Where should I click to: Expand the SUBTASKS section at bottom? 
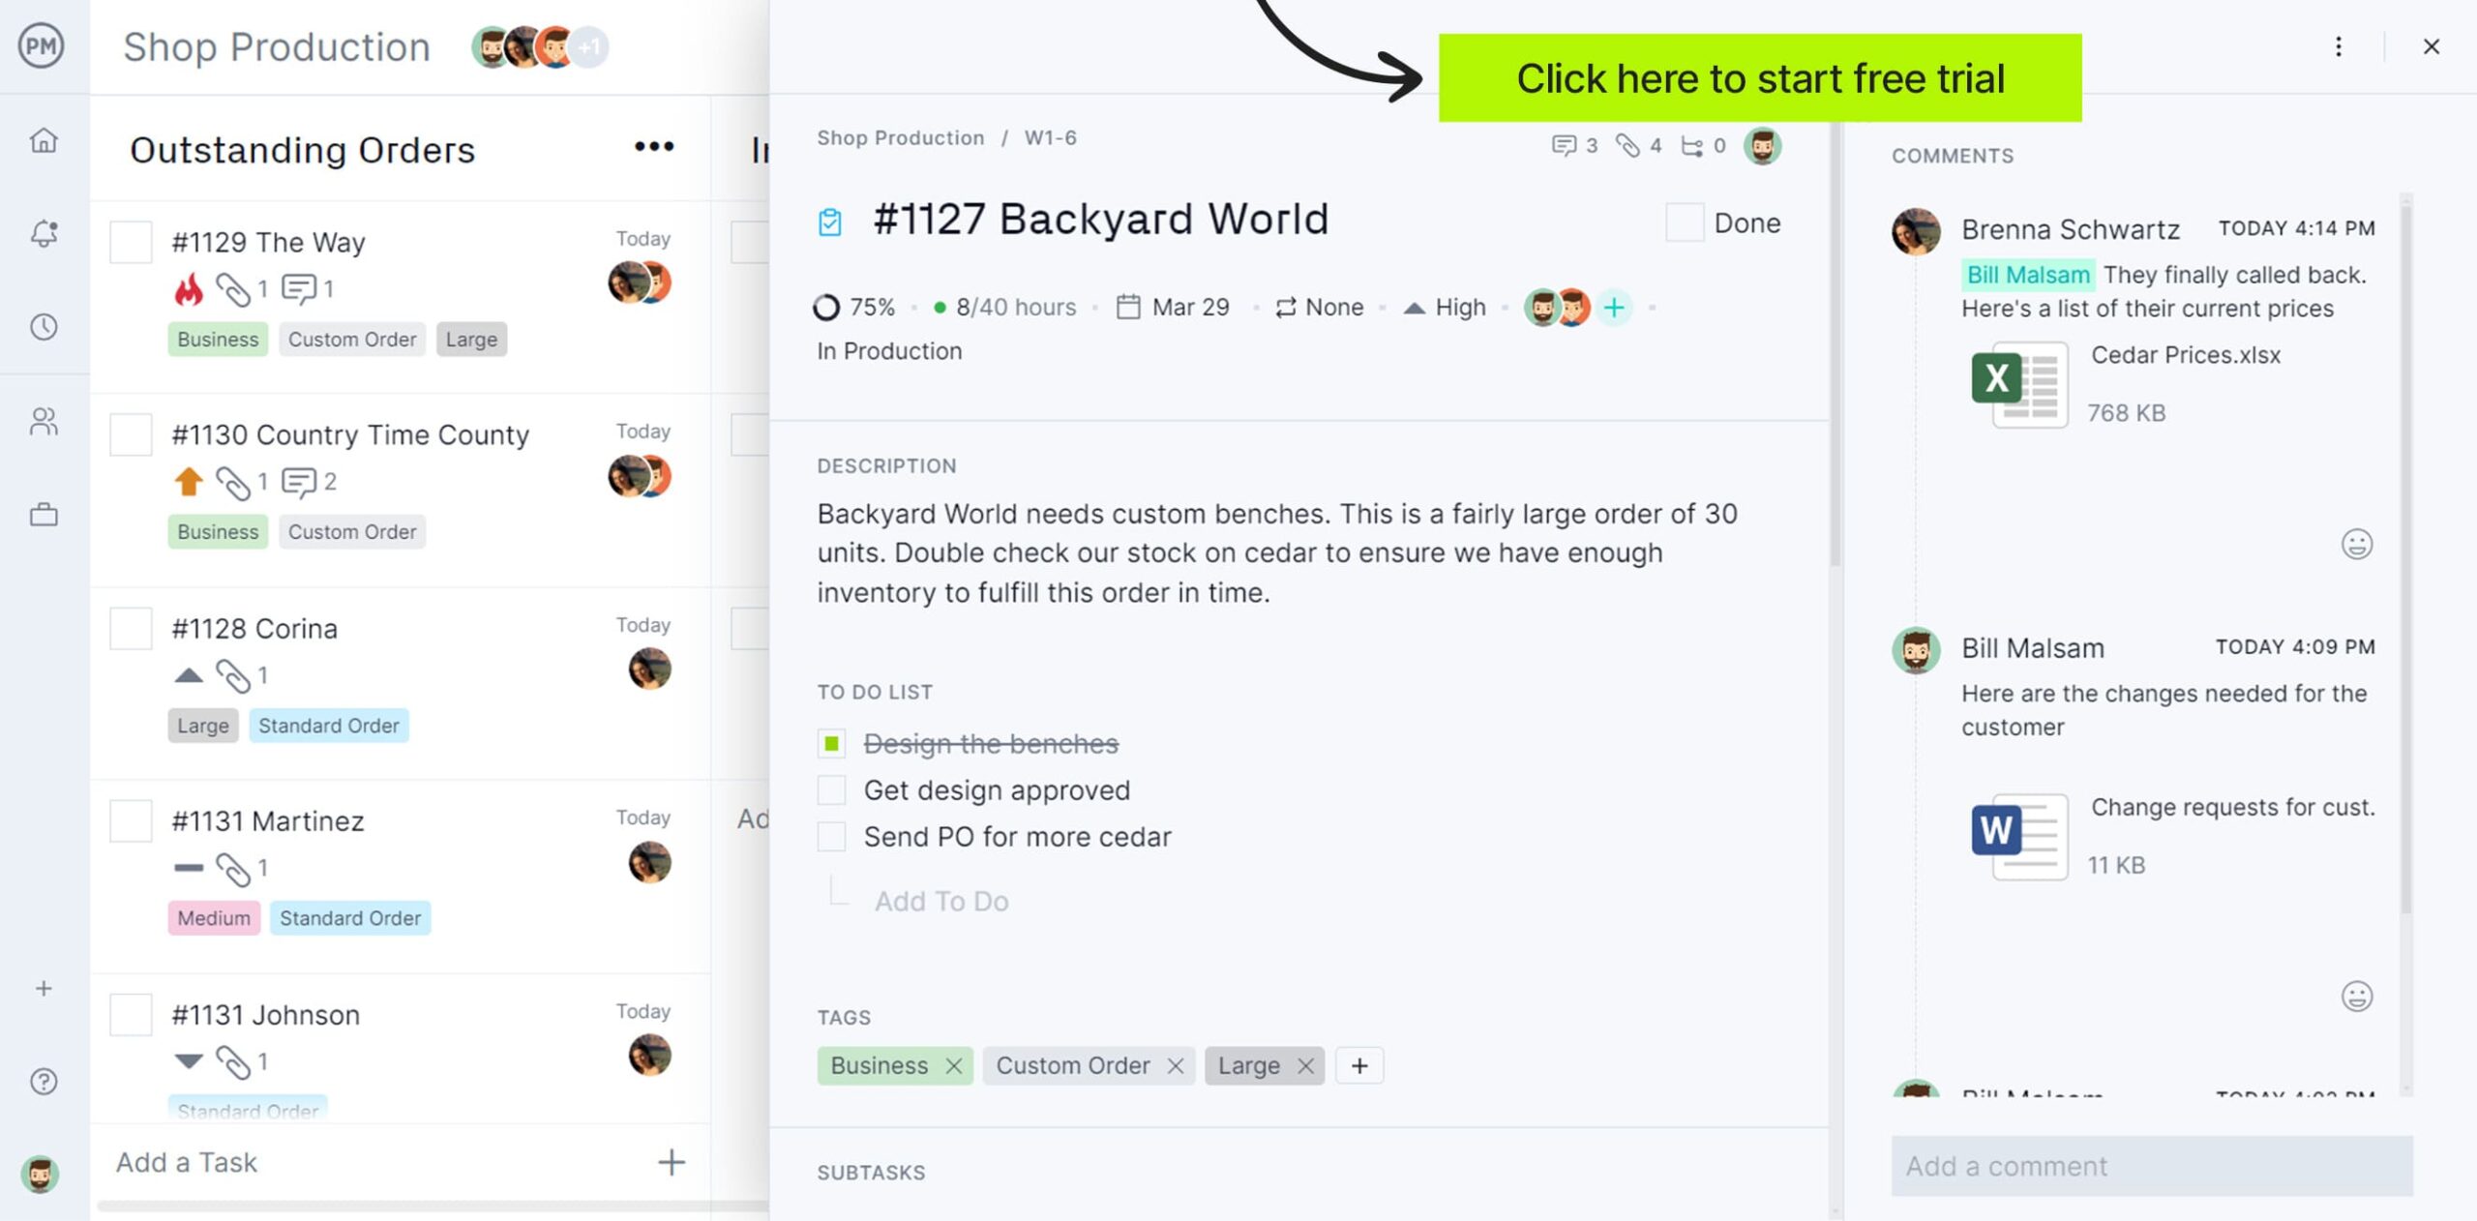[x=871, y=1172]
